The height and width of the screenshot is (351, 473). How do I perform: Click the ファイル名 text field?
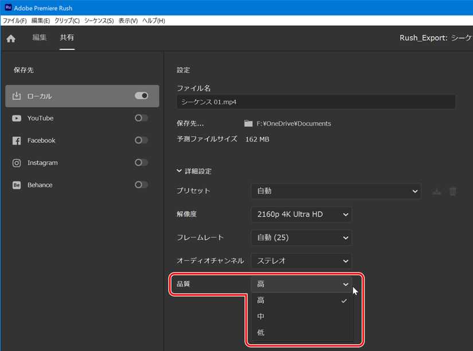(x=316, y=102)
